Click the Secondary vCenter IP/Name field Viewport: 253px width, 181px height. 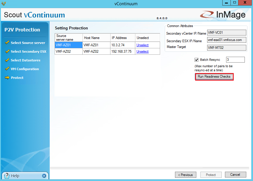[x=226, y=33]
